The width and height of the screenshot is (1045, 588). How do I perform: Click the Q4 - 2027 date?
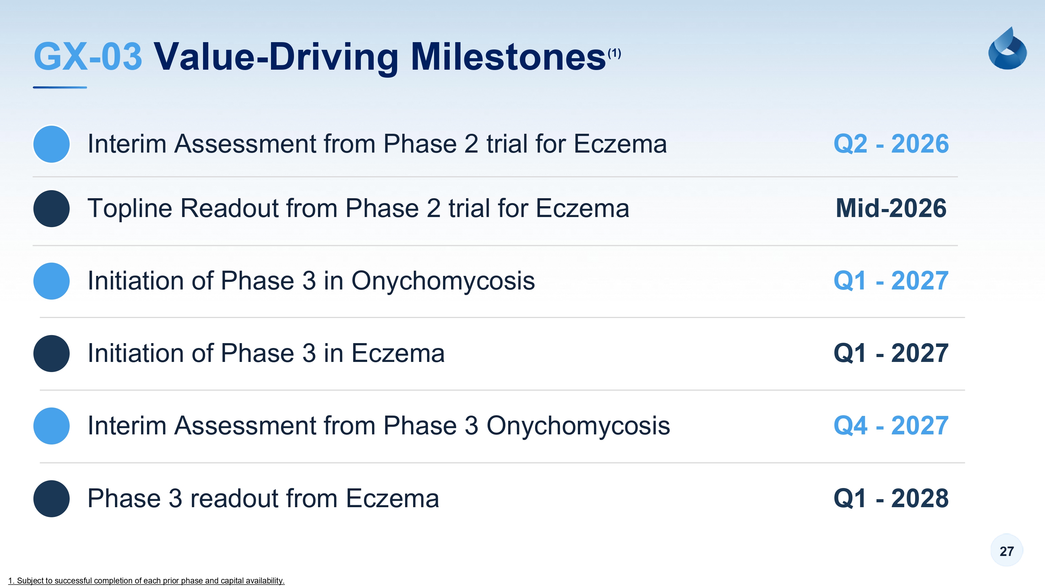(891, 425)
